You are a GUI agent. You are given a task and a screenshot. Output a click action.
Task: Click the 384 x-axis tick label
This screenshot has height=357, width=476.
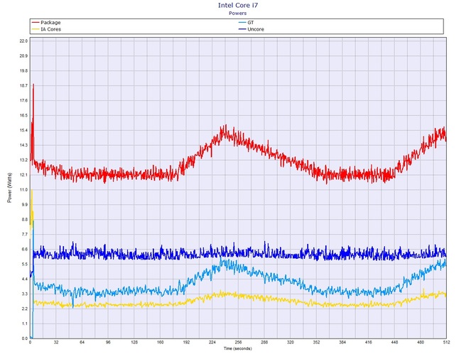(x=342, y=342)
